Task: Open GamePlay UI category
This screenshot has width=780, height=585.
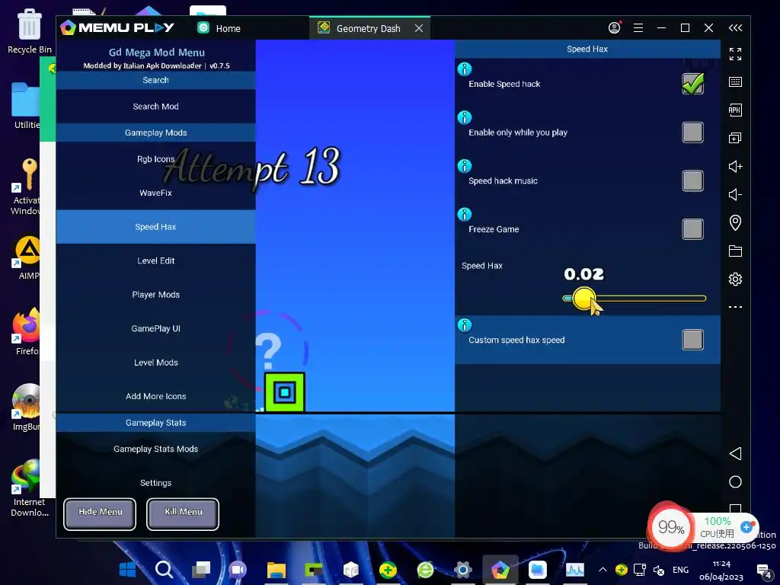Action: [x=155, y=328]
